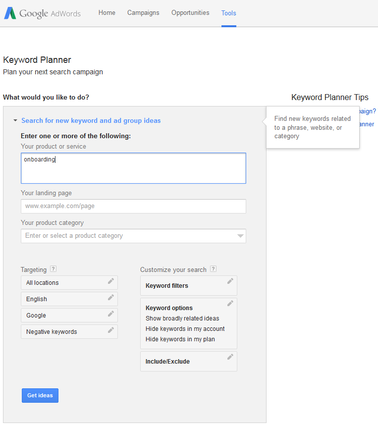Screen dimensions: 378x426
Task: Edit Negative keywords pencil icon
Action: click(x=111, y=330)
